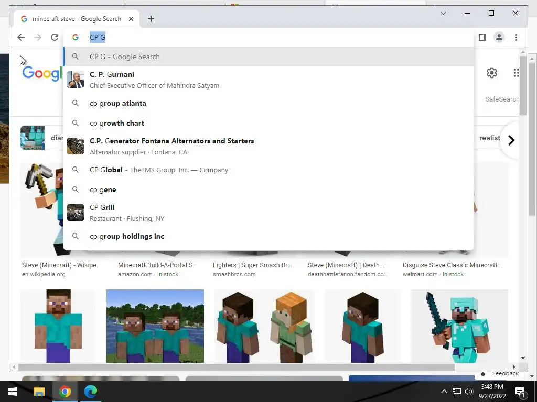This screenshot has width=537, height=402.
Task: Select suggestion 'cp group holdings inc'
Action: click(269, 236)
